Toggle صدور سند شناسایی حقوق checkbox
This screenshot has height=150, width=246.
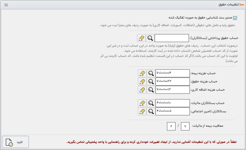pos(235,18)
